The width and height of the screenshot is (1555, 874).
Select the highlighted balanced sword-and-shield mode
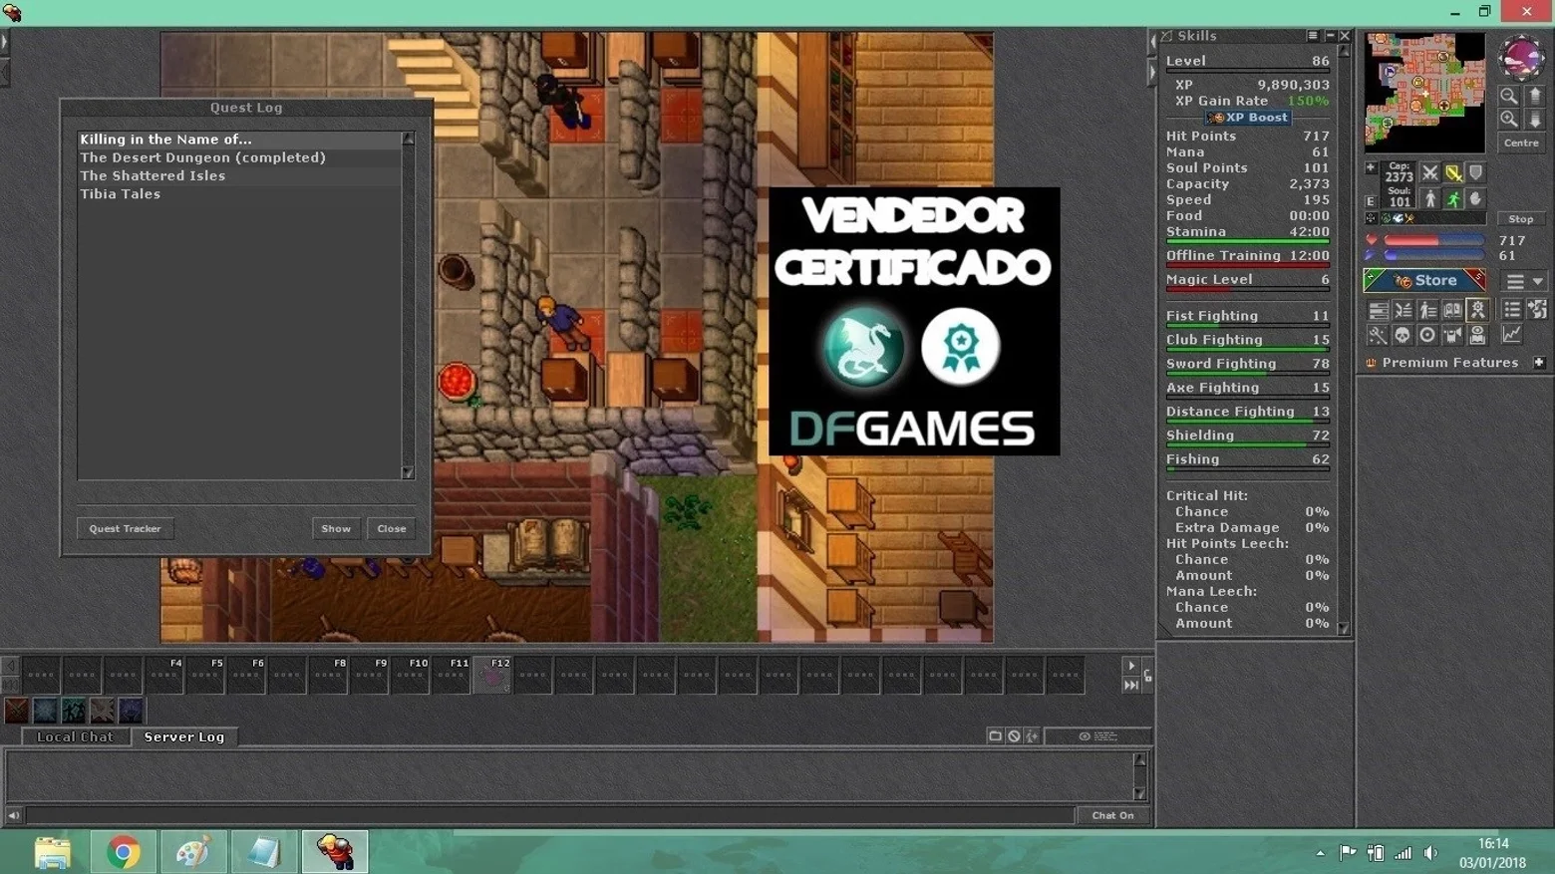tap(1453, 173)
